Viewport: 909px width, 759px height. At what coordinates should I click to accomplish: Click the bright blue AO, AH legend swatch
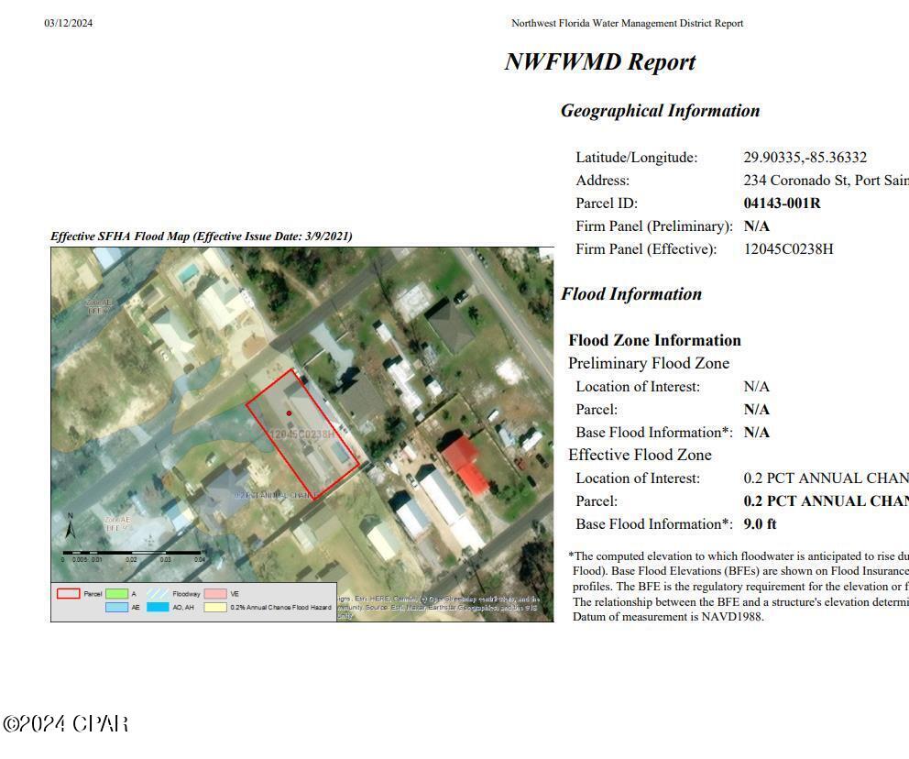click(x=159, y=608)
